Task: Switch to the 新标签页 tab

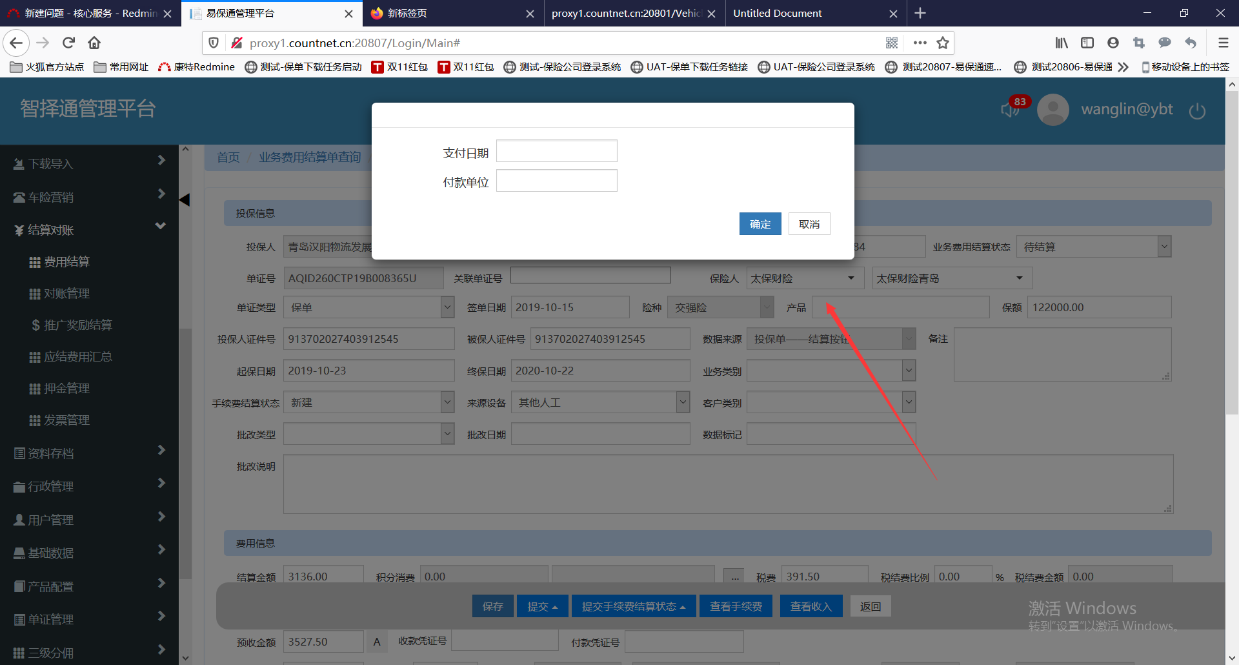Action: coord(453,14)
